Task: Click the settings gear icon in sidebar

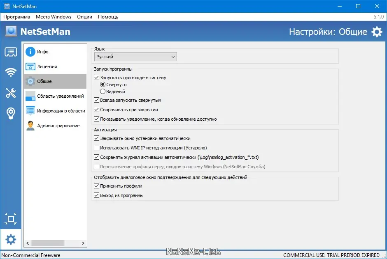Action: point(11,239)
